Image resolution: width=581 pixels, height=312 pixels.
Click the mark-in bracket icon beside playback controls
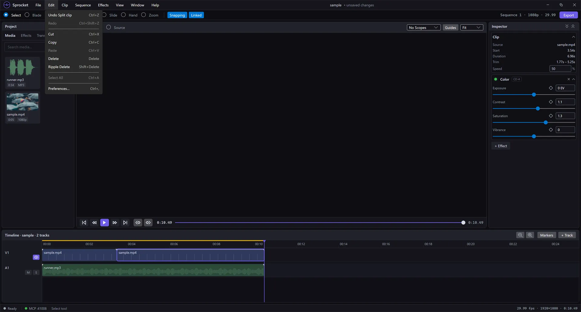[138, 223]
